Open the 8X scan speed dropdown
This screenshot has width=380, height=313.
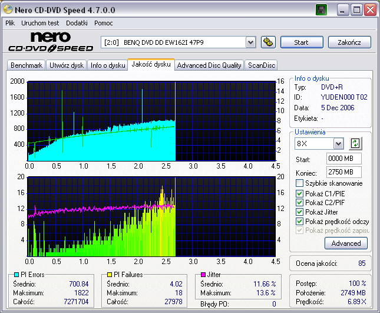pyautogui.click(x=338, y=143)
